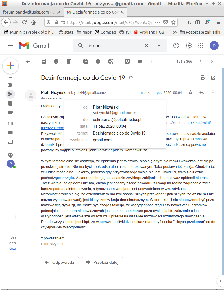Report this message as spam
Viewport: 224px width, 290px height.
(56, 61)
